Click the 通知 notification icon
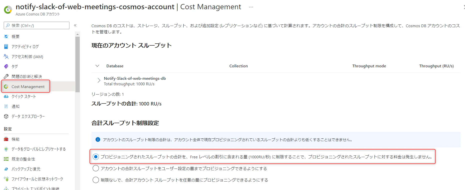 click(x=6, y=106)
